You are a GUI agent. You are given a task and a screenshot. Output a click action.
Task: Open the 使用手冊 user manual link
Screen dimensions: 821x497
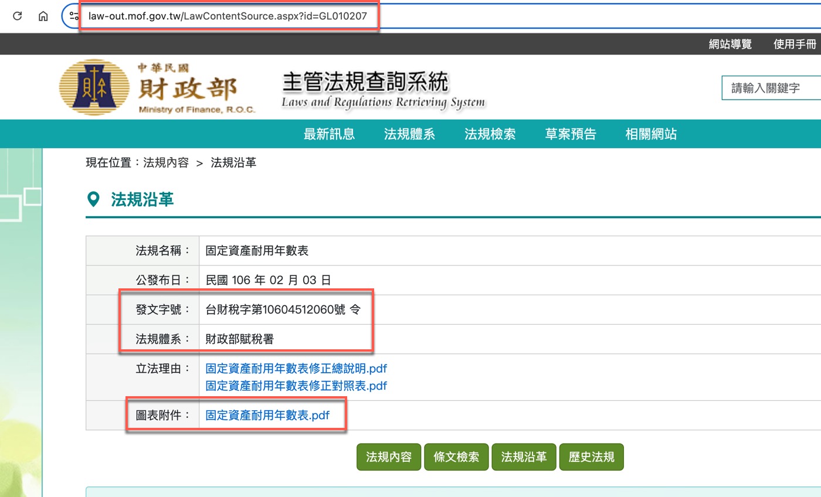click(x=795, y=44)
